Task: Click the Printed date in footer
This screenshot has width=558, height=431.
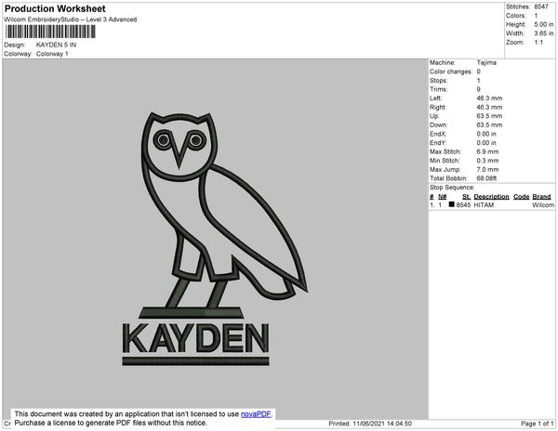Action: [x=370, y=424]
